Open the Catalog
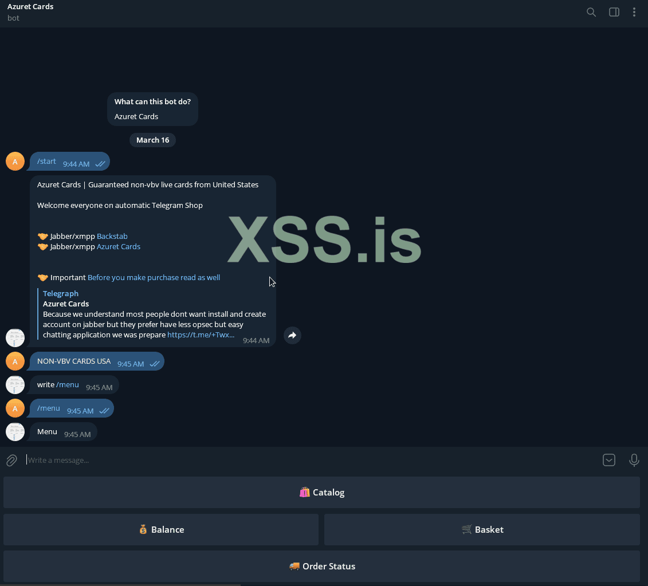Screen dimensions: 648x586 pyautogui.click(x=322, y=492)
